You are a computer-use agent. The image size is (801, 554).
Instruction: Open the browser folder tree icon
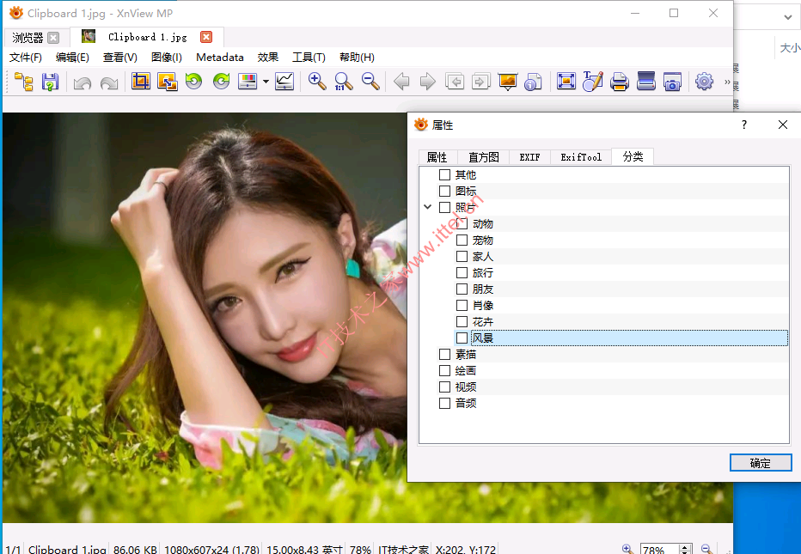23,82
